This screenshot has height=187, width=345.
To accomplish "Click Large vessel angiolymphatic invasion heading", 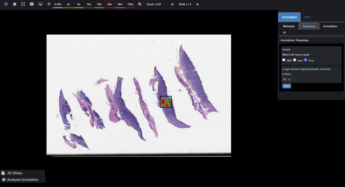I will (x=307, y=69).
